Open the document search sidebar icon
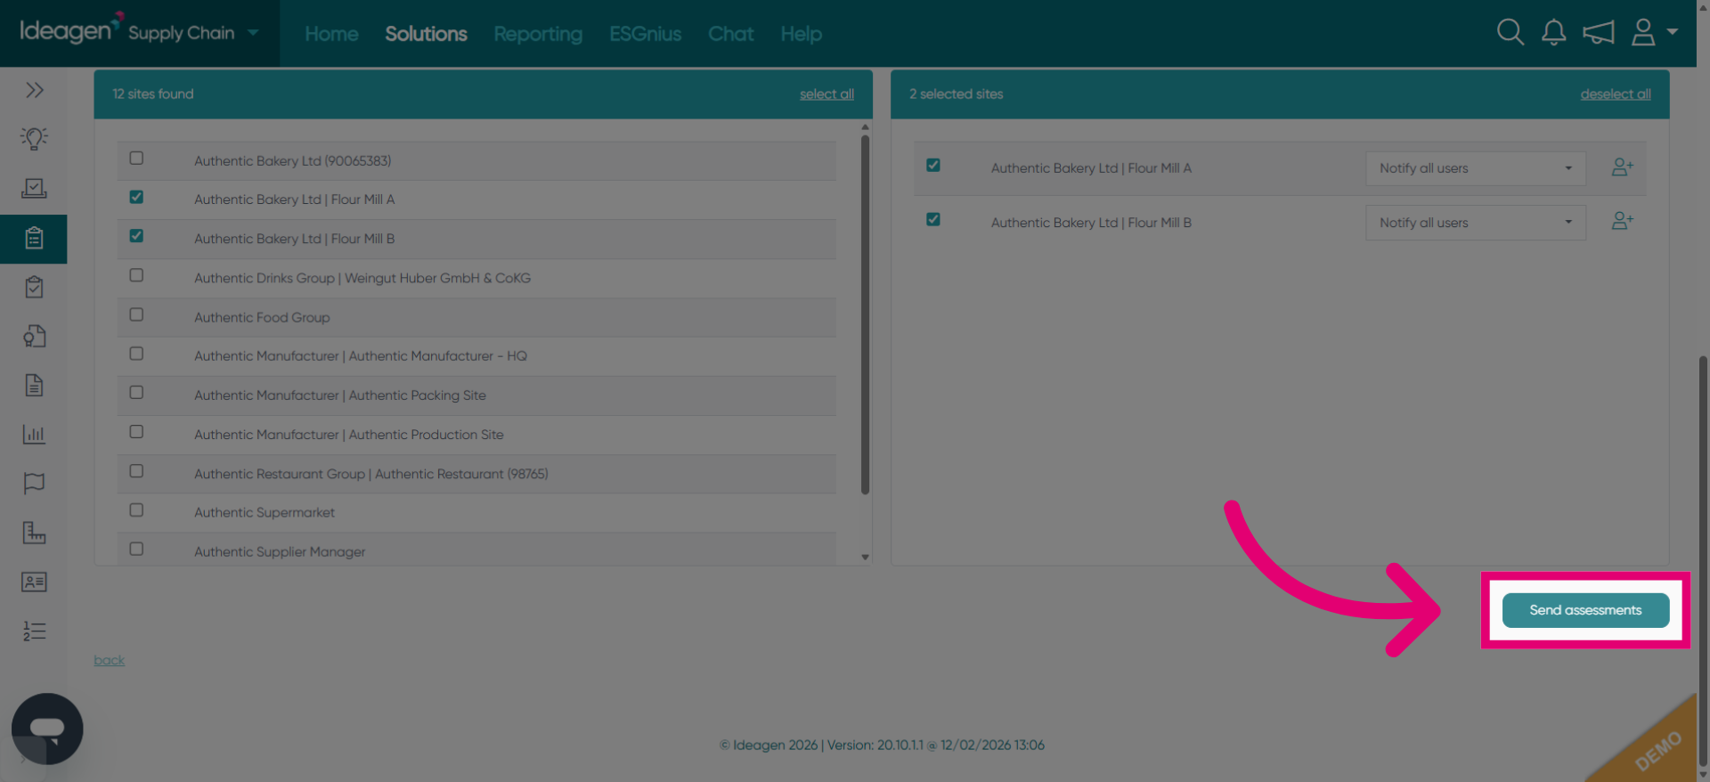1710x782 pixels. [x=34, y=337]
